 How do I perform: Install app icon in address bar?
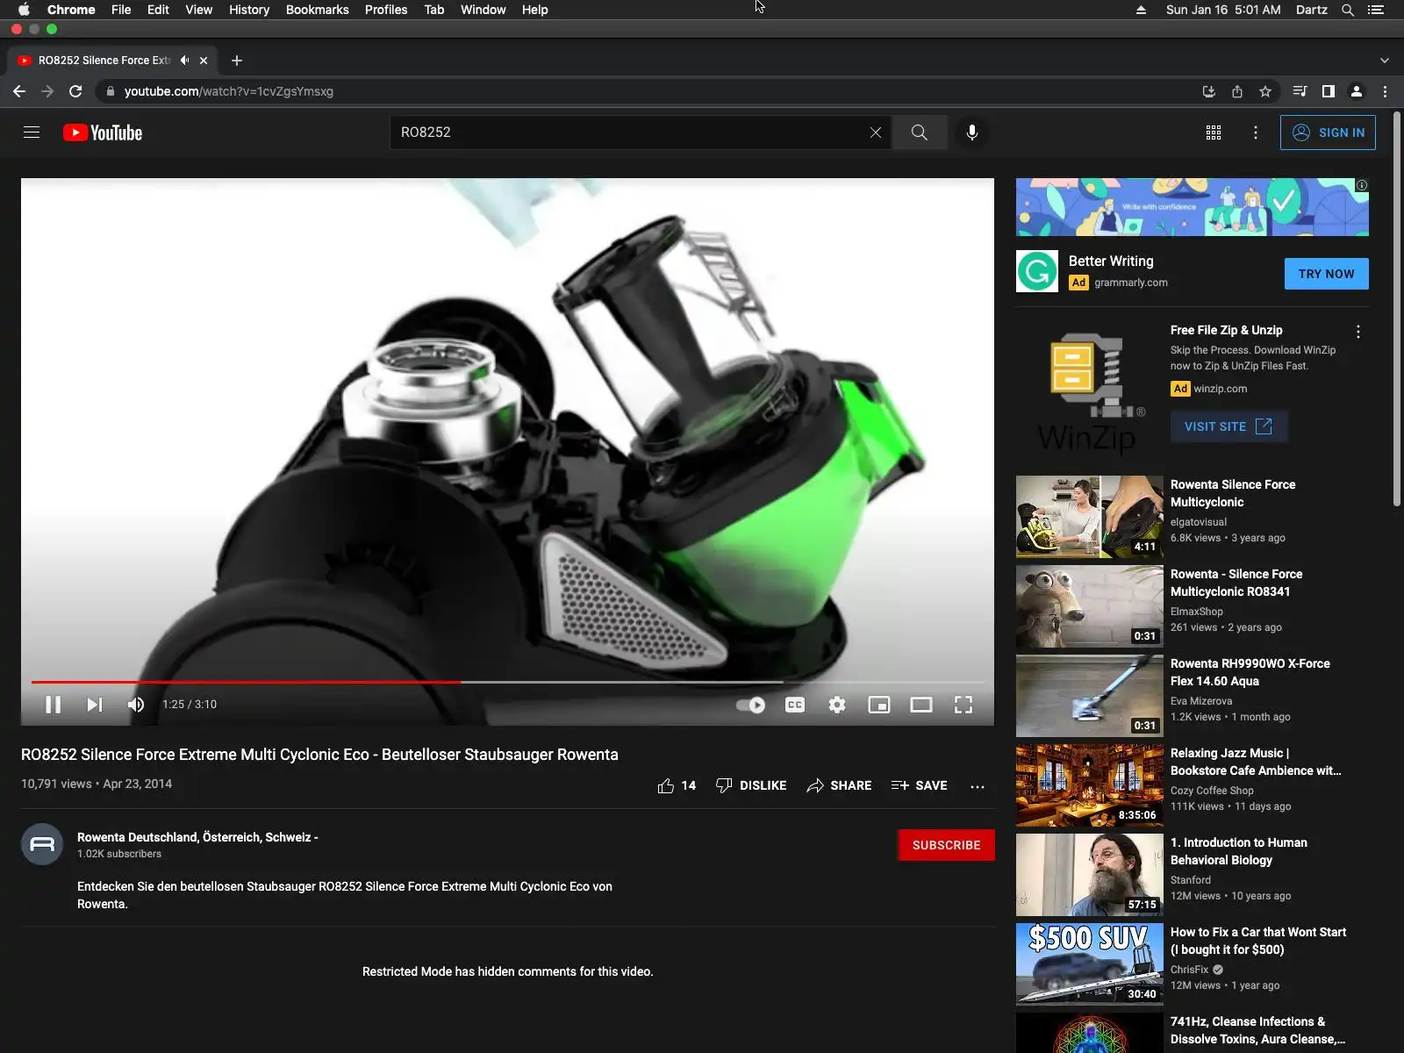pyautogui.click(x=1208, y=91)
